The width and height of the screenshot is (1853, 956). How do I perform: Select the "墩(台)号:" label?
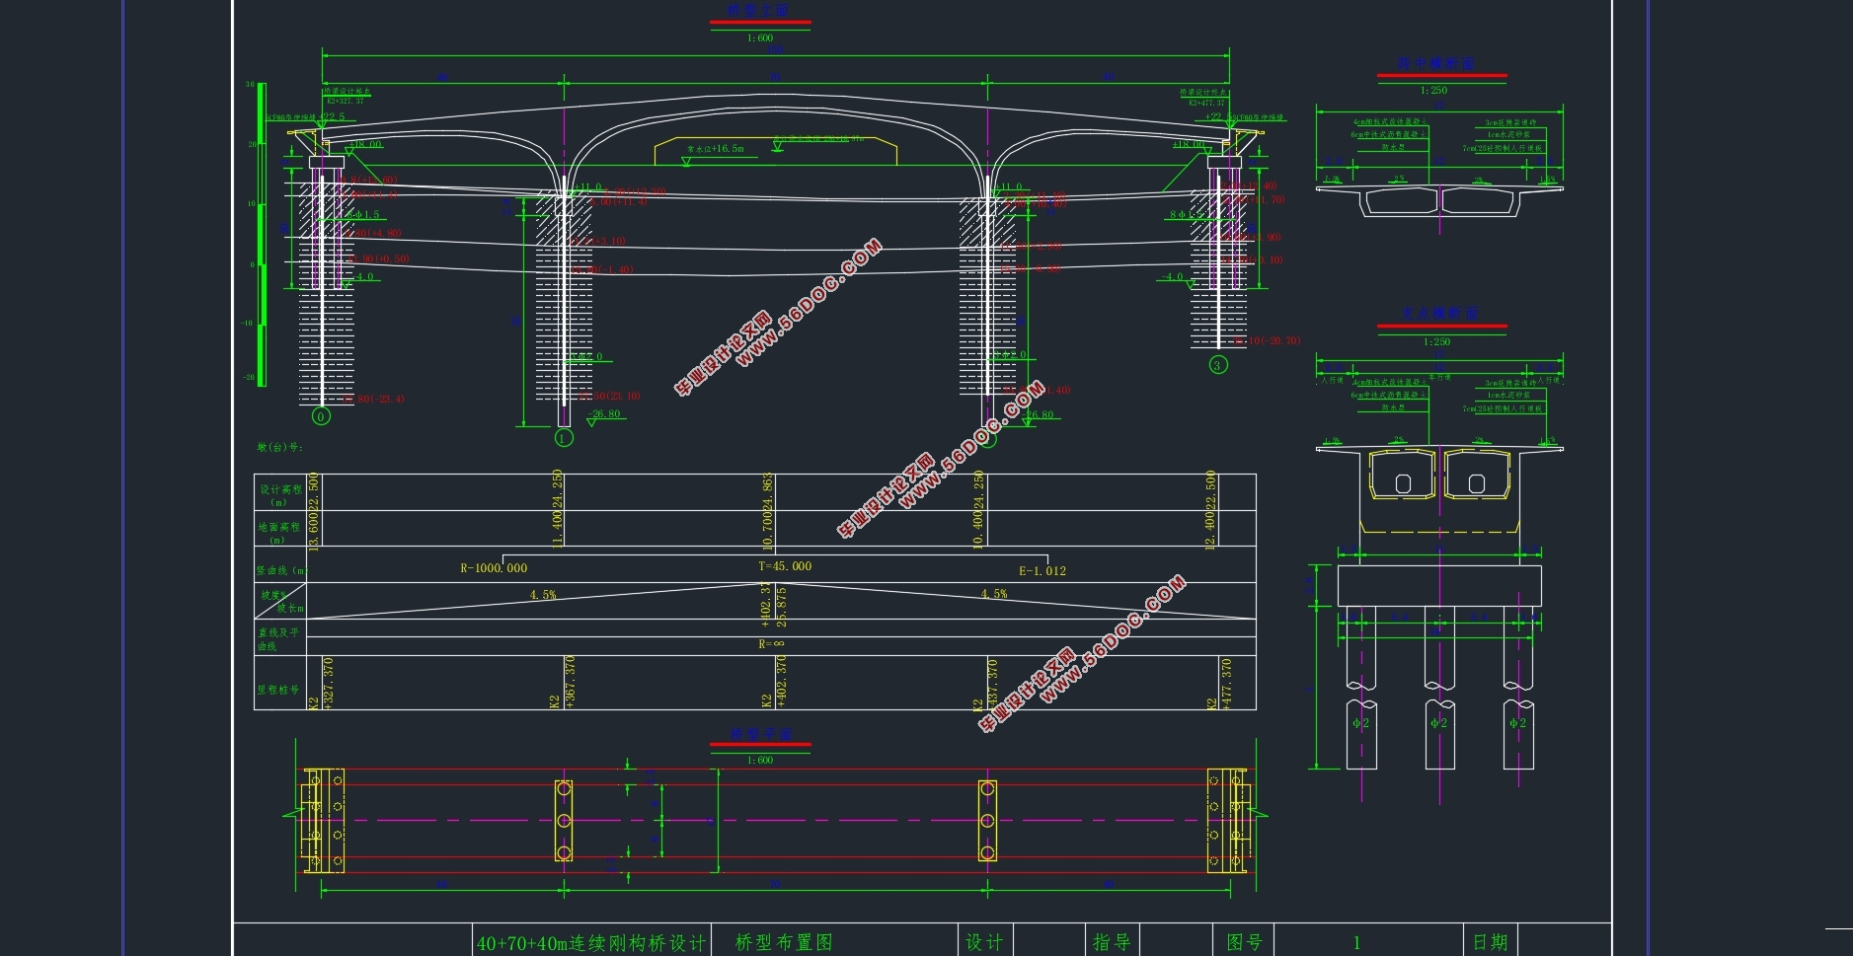[280, 448]
